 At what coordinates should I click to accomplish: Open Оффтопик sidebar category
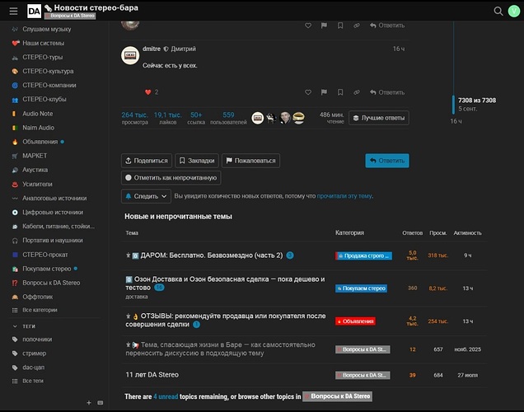(37, 297)
